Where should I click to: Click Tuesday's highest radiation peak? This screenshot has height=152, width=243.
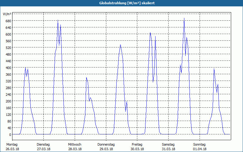click(x=58, y=20)
